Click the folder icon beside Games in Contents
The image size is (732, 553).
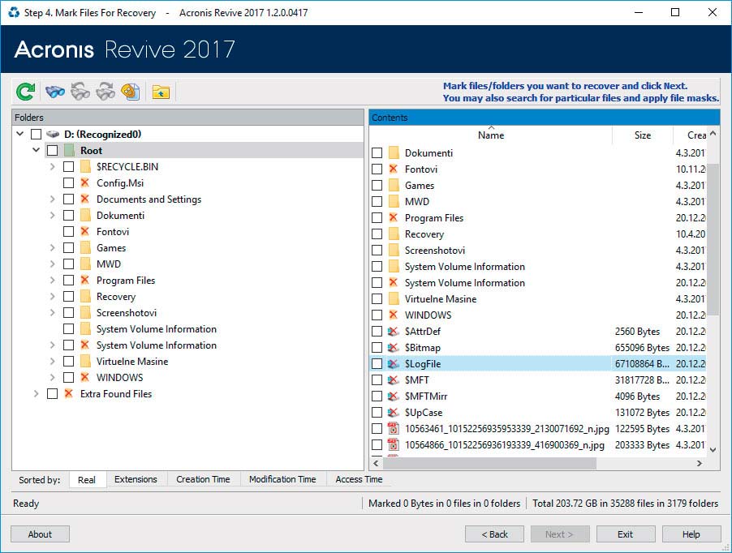(x=394, y=185)
